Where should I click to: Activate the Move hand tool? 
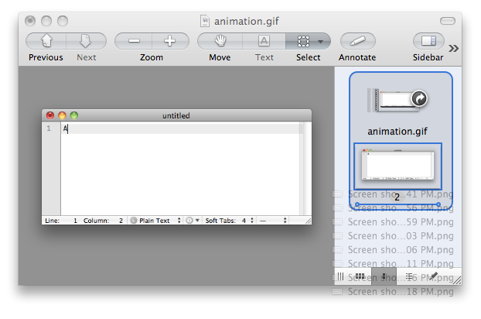coord(220,41)
